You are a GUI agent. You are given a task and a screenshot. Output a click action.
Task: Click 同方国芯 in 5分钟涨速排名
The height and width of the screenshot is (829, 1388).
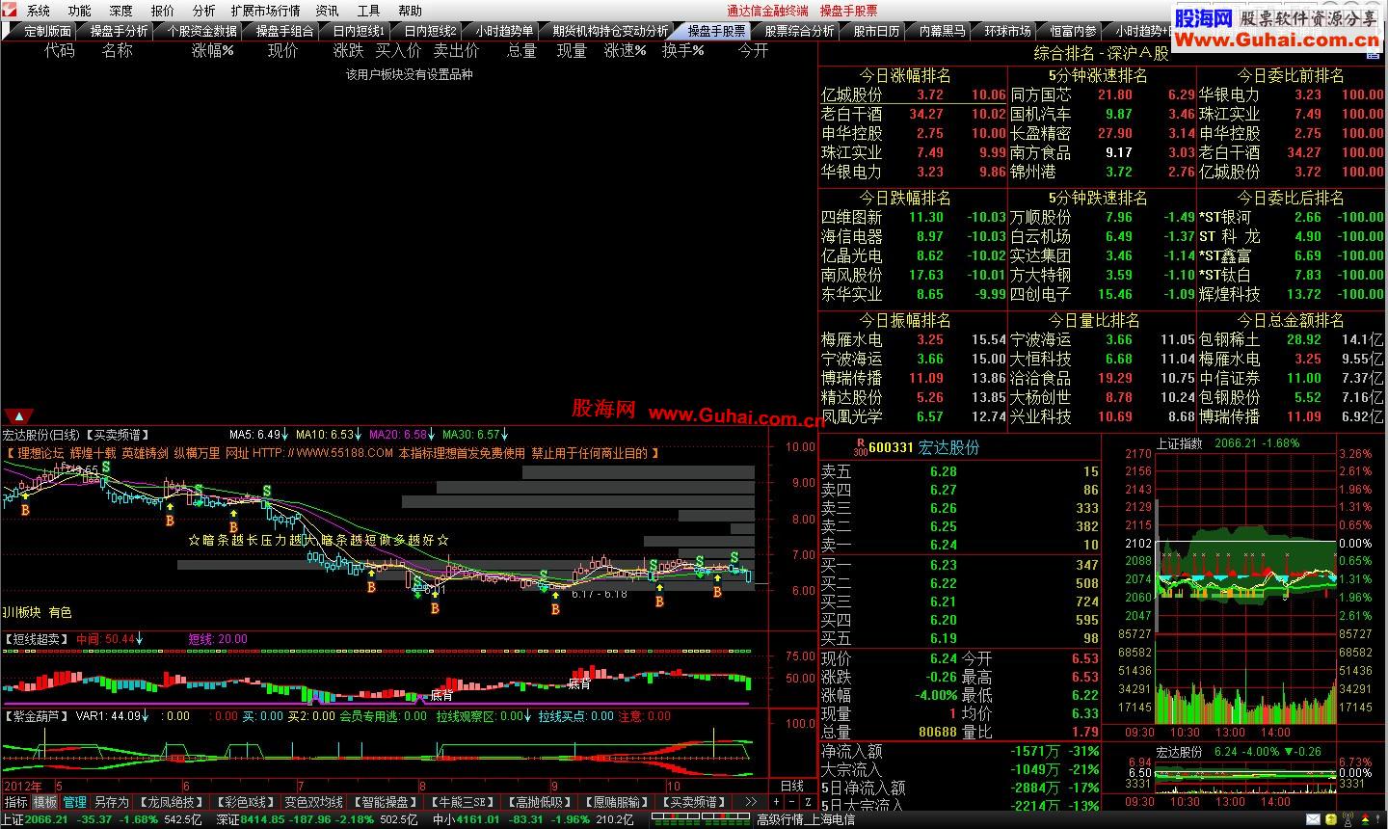coord(1040,94)
